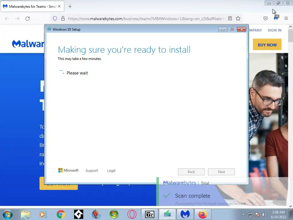Maximize the Windows 10 Setup window

(x=232, y=30)
